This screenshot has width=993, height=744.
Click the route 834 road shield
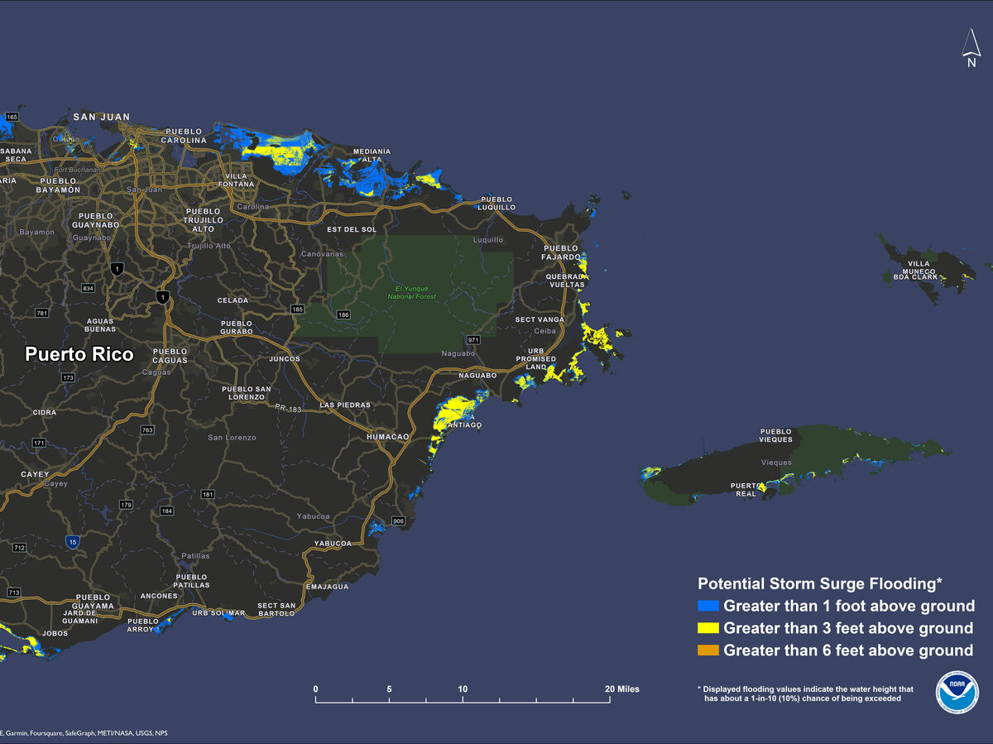click(89, 288)
